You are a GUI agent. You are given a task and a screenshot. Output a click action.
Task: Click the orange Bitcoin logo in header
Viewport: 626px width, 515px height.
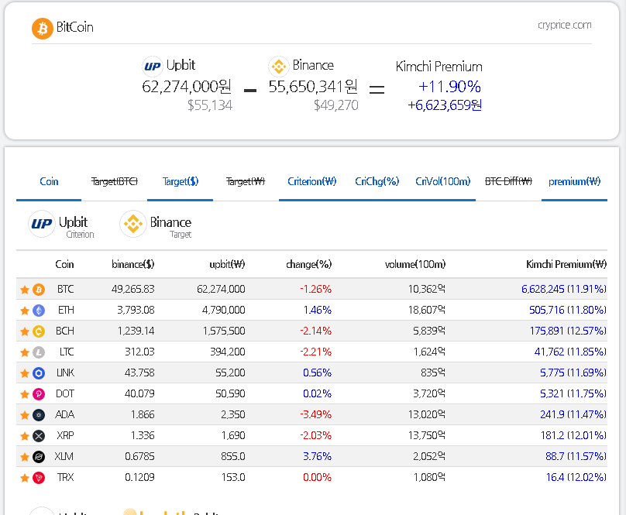(43, 29)
